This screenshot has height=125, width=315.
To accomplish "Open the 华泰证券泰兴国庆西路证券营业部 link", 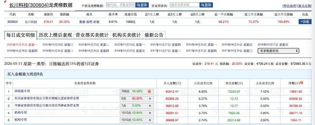I will pos(47,105).
